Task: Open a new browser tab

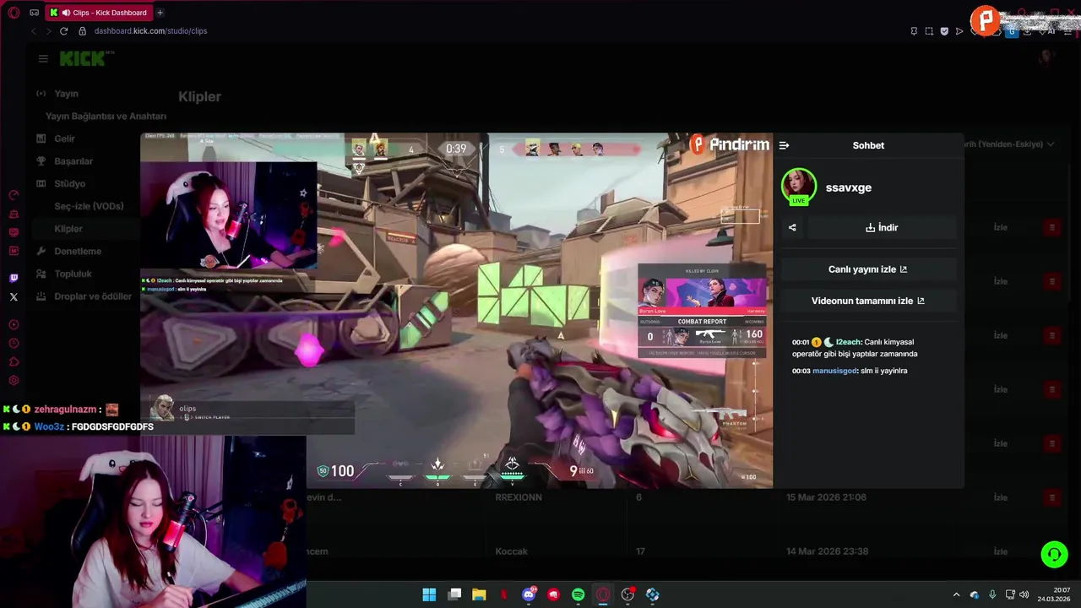Action: point(160,13)
